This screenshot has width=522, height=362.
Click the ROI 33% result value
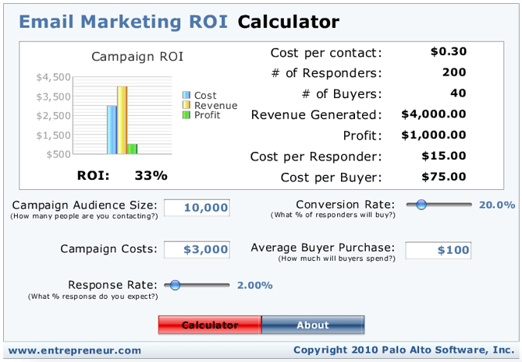151,175
